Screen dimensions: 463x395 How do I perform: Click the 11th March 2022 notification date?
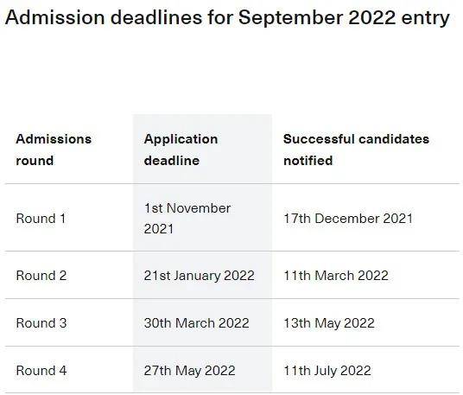point(336,276)
